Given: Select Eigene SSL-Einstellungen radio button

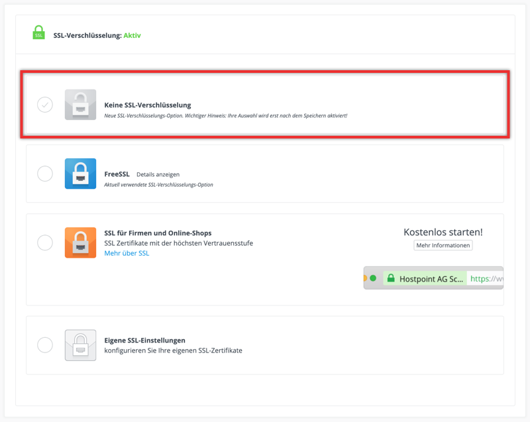Looking at the screenshot, I should [x=45, y=345].
